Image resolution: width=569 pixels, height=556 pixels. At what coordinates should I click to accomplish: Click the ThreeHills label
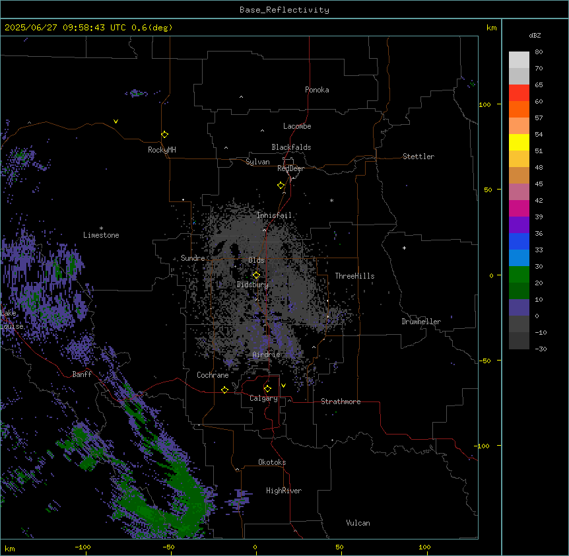[354, 276]
